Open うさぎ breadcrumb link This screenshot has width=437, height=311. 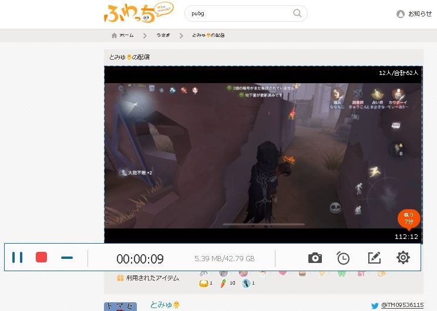[163, 35]
